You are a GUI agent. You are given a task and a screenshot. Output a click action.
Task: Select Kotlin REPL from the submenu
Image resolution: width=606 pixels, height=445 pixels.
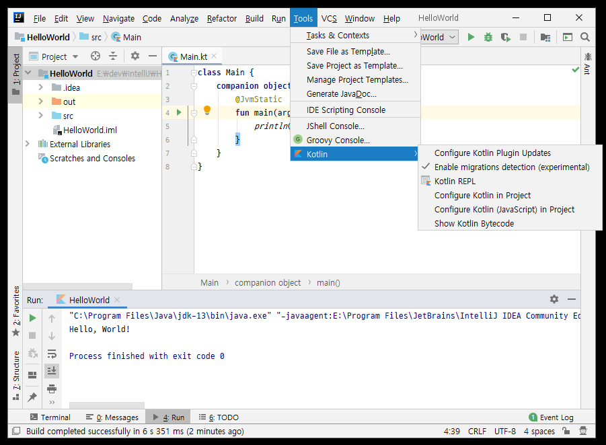point(510,181)
